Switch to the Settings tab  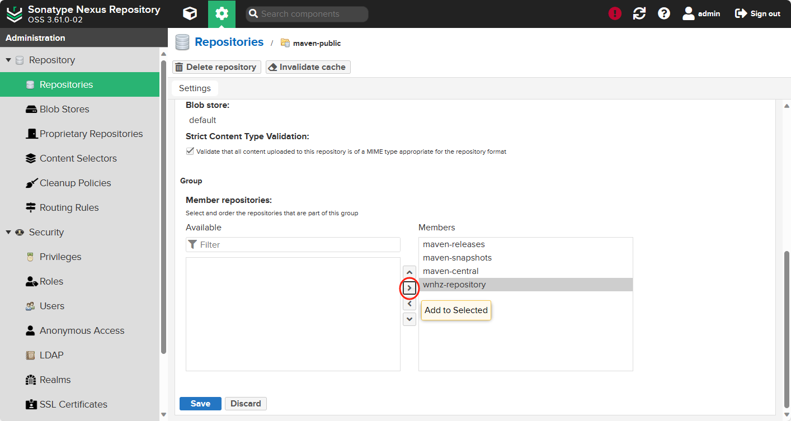pyautogui.click(x=195, y=88)
